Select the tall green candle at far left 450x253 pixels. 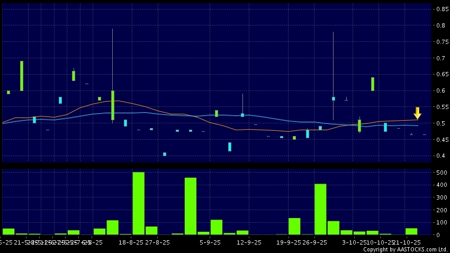pyautogui.click(x=22, y=76)
